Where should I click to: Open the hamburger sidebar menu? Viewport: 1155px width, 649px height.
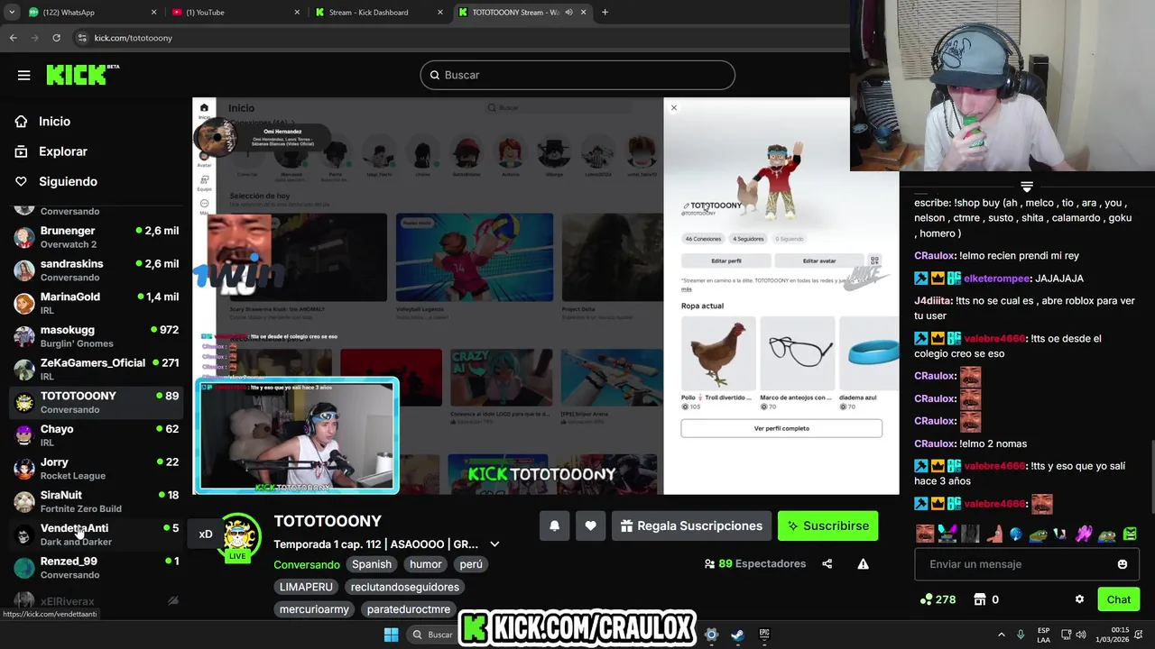24,75
